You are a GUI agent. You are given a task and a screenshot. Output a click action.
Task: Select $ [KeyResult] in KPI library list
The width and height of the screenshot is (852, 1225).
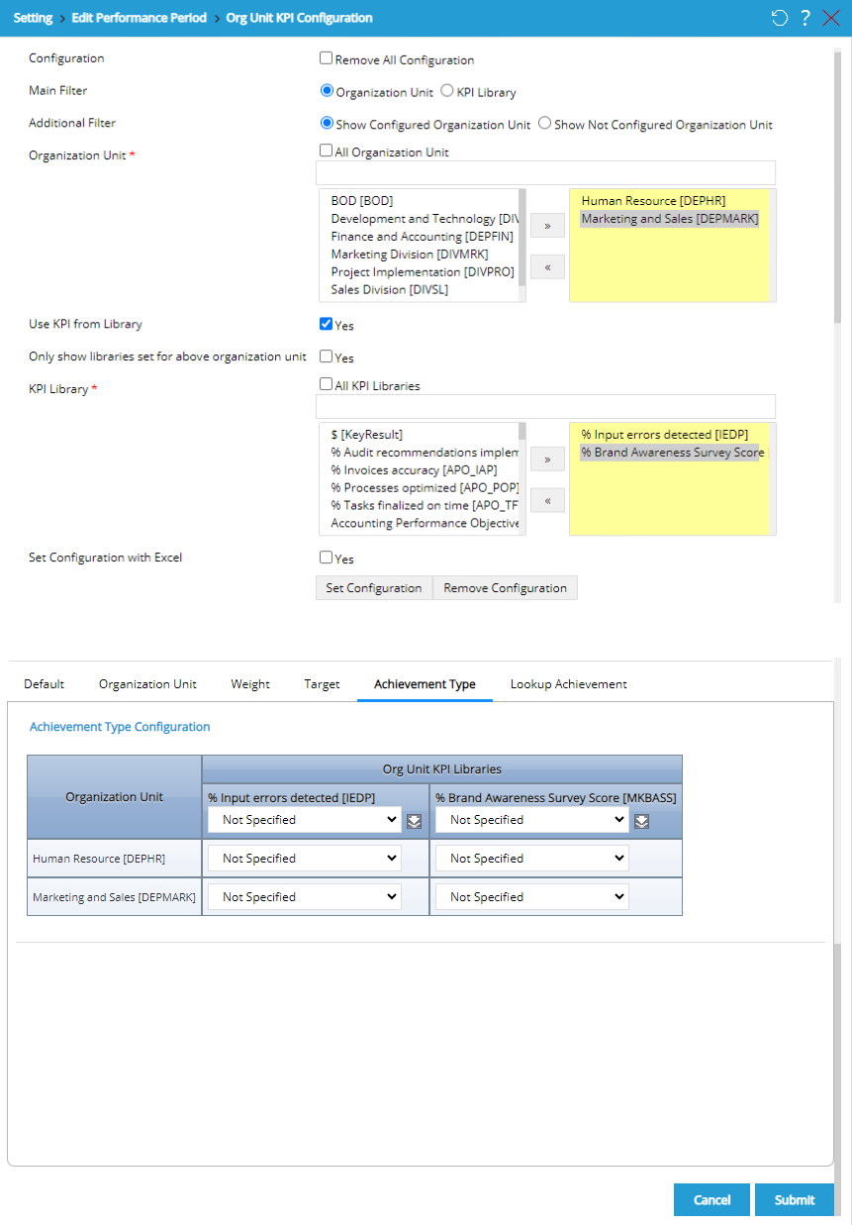[367, 435]
